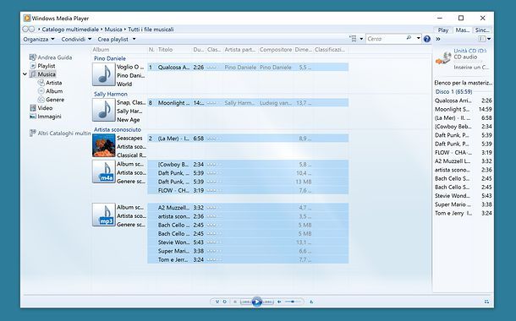Viewport: 516px width, 321px height.
Task: Click the double-chevron expand button in burn pane
Action: coord(438,39)
